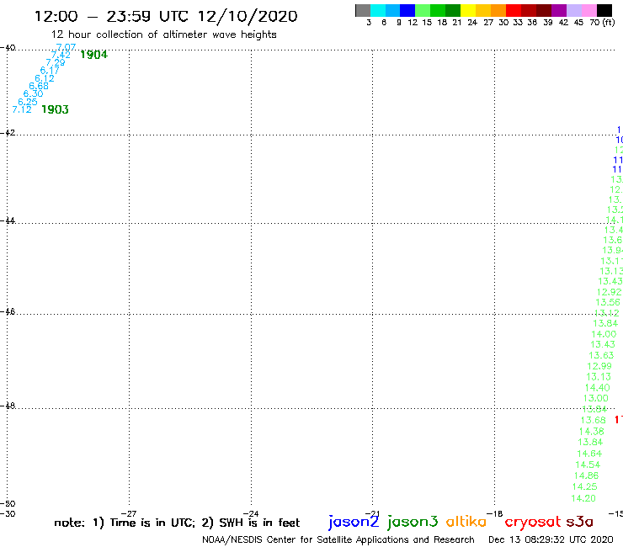623x547 pixels.
Task: Click the gray swatch in the color scale
Action: 363,10
